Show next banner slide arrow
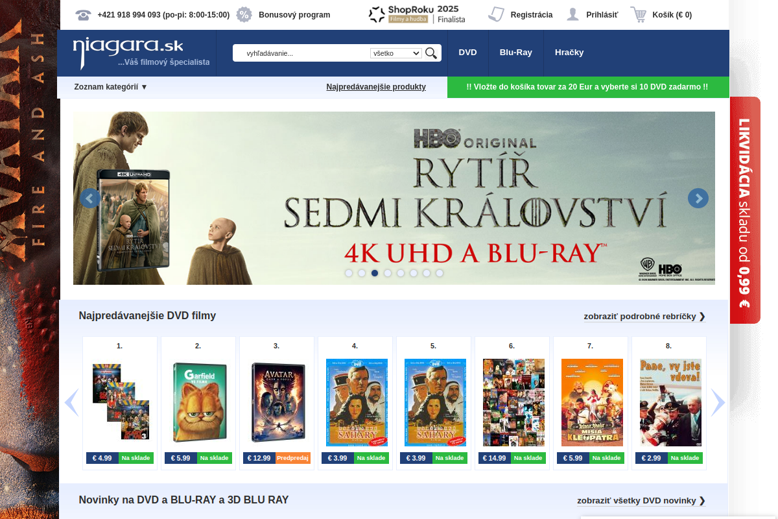 698,198
